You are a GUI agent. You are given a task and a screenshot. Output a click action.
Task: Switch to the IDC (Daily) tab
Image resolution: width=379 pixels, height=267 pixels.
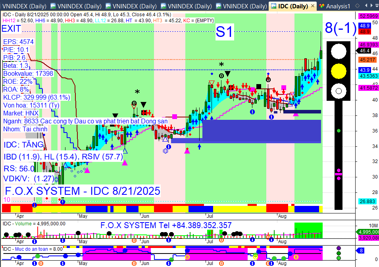[x=293, y=6]
